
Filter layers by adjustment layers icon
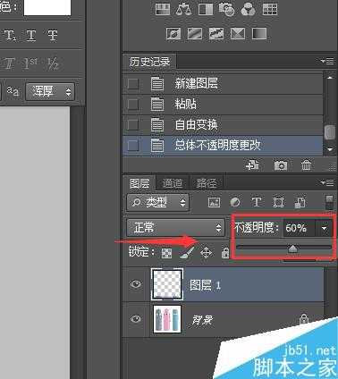tap(235, 202)
